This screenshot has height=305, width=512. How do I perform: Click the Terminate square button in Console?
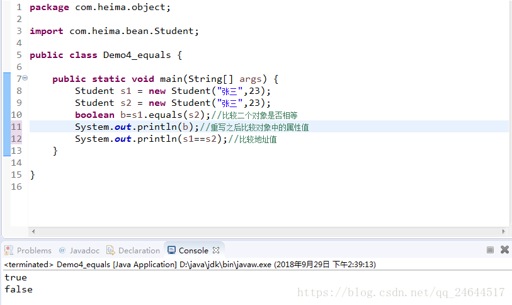(x=490, y=250)
